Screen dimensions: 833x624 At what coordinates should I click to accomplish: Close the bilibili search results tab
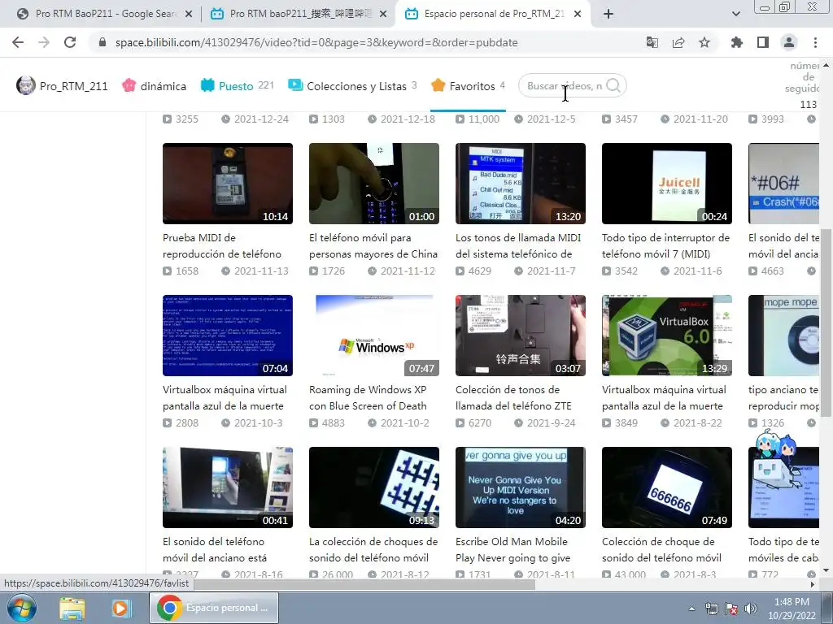pos(383,15)
